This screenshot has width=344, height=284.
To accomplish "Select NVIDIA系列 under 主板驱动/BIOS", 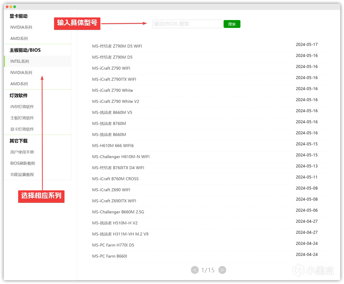I will point(21,73).
